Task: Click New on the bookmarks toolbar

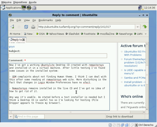Action: [28, 34]
